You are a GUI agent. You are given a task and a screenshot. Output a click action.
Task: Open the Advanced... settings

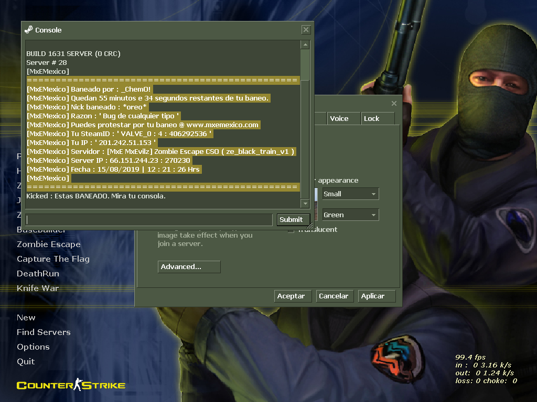tap(189, 266)
